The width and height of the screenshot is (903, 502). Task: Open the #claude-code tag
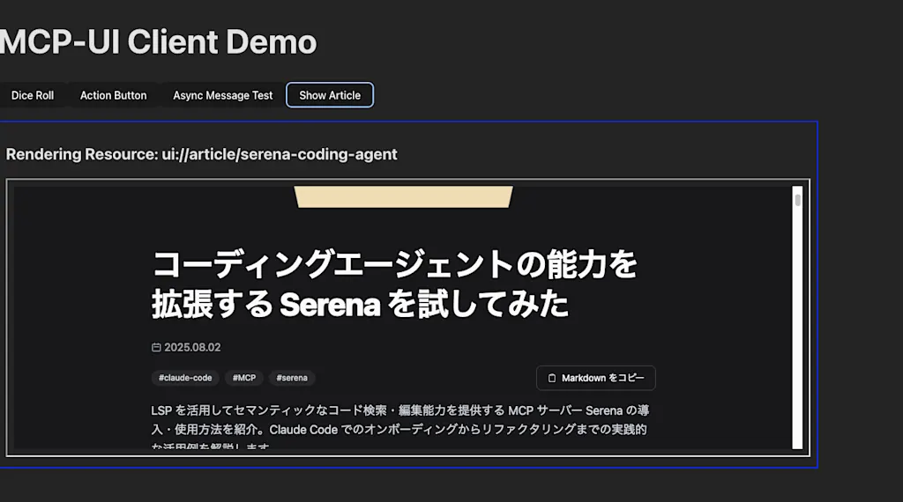[185, 378]
